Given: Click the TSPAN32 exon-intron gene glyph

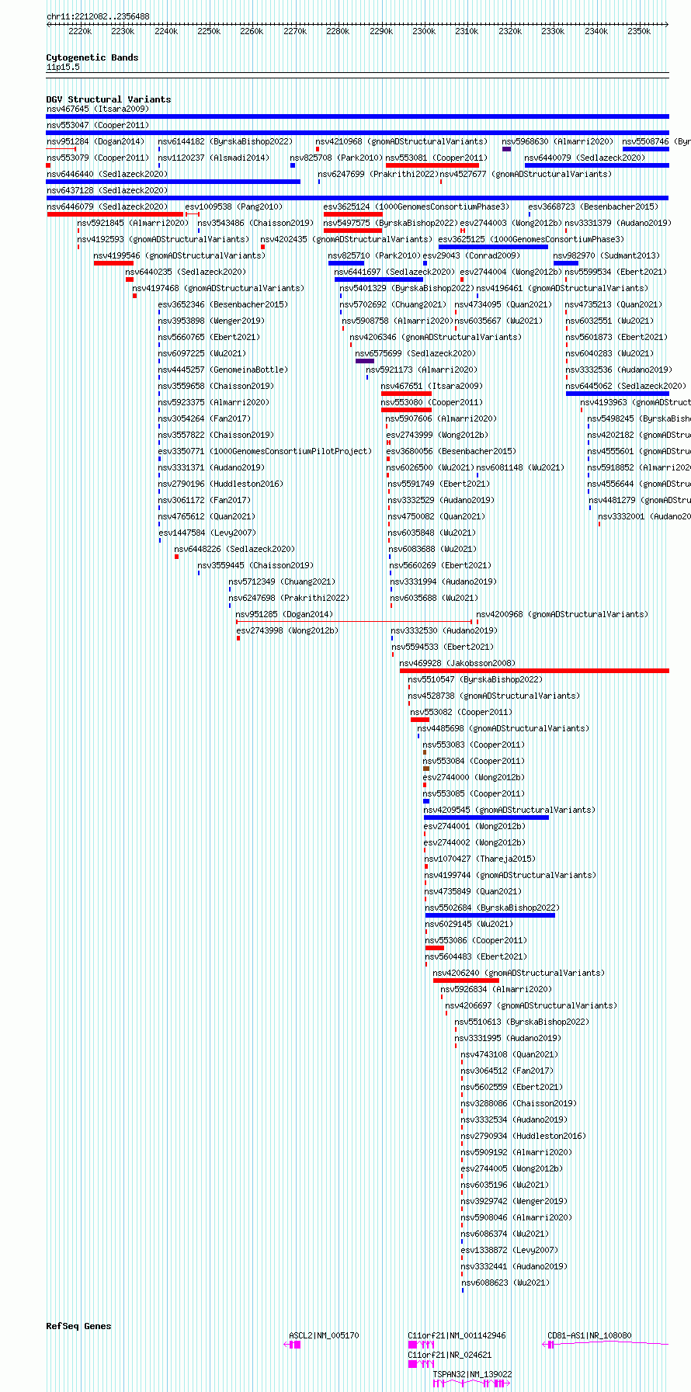Looking at the screenshot, I should pos(471,1383).
